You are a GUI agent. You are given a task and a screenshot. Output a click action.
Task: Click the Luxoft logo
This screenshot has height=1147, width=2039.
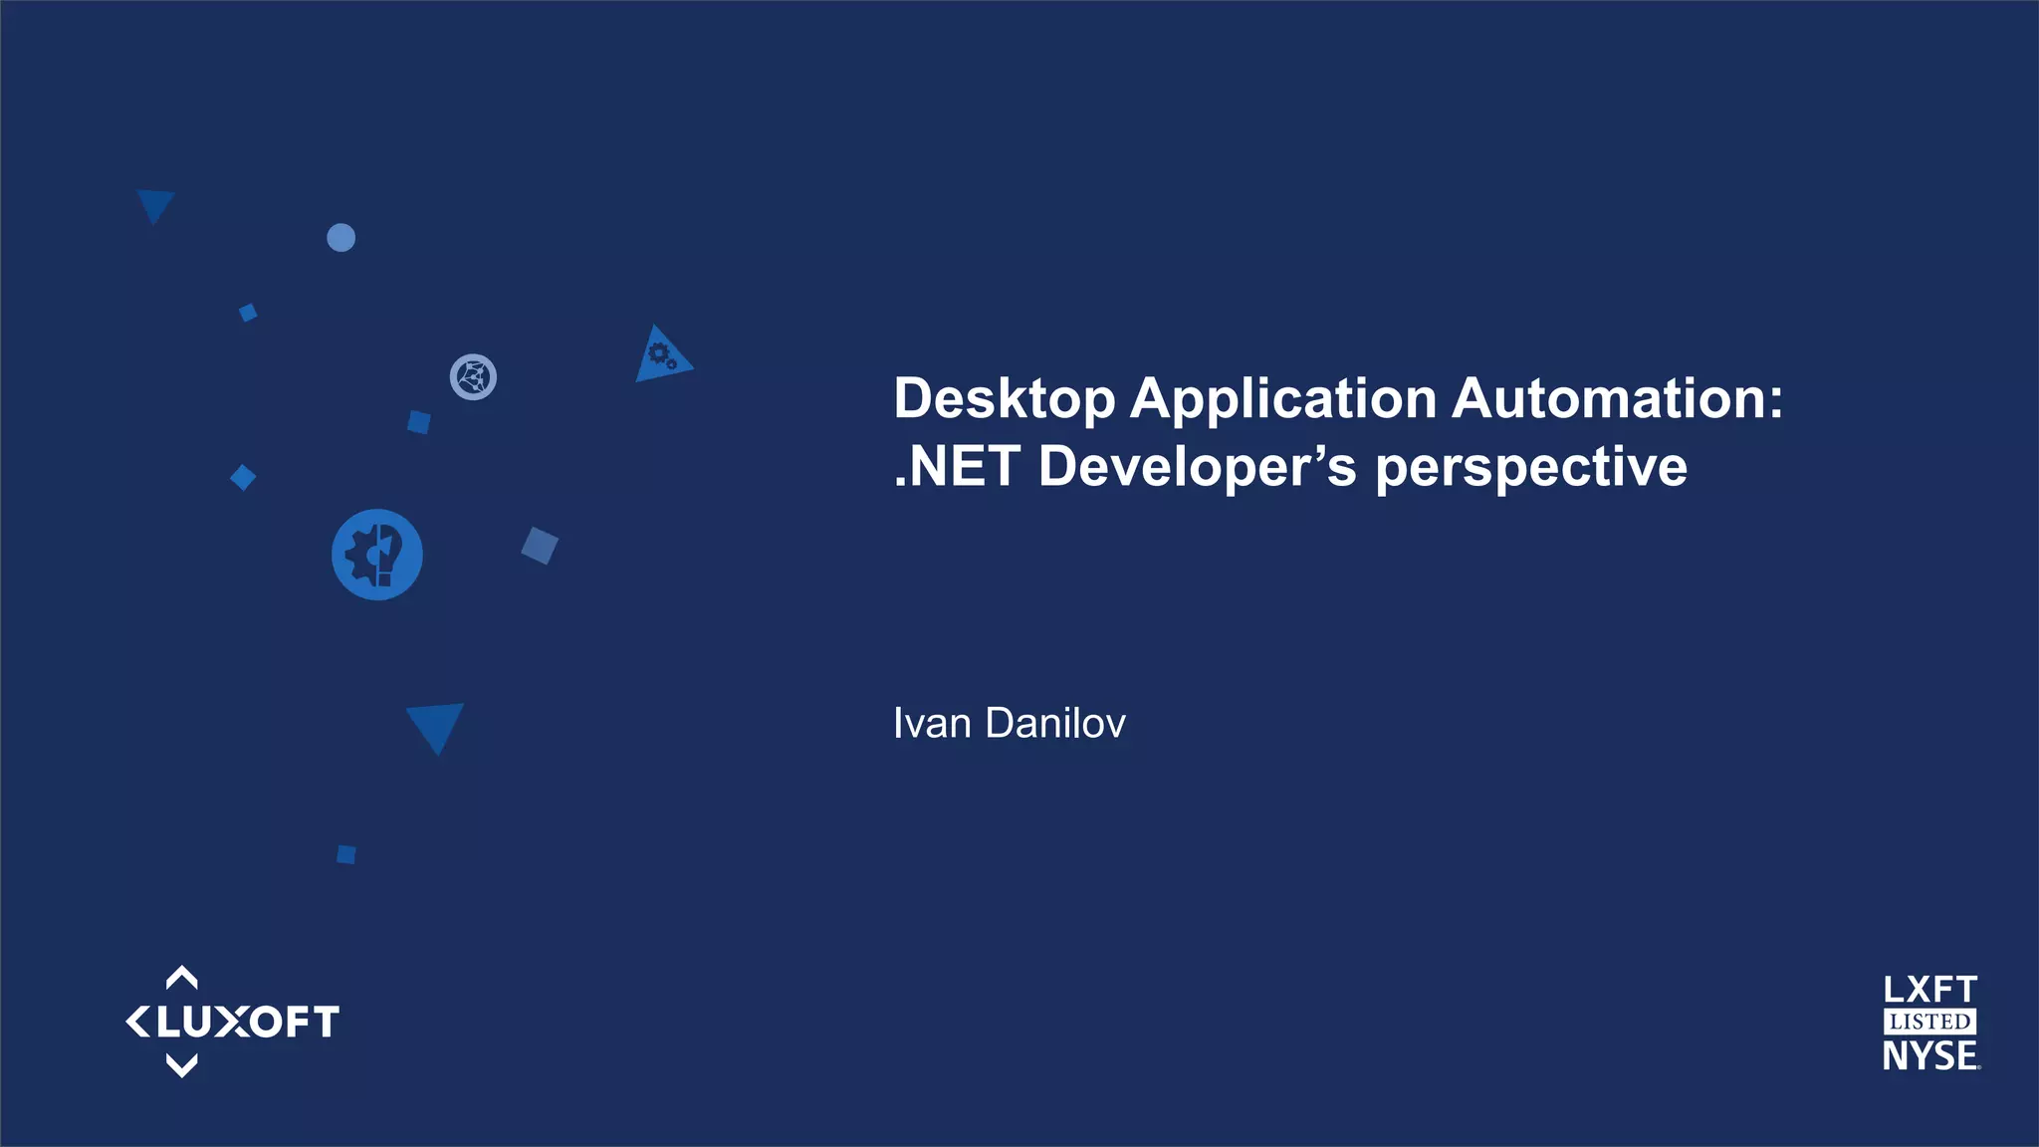pyautogui.click(x=232, y=1022)
